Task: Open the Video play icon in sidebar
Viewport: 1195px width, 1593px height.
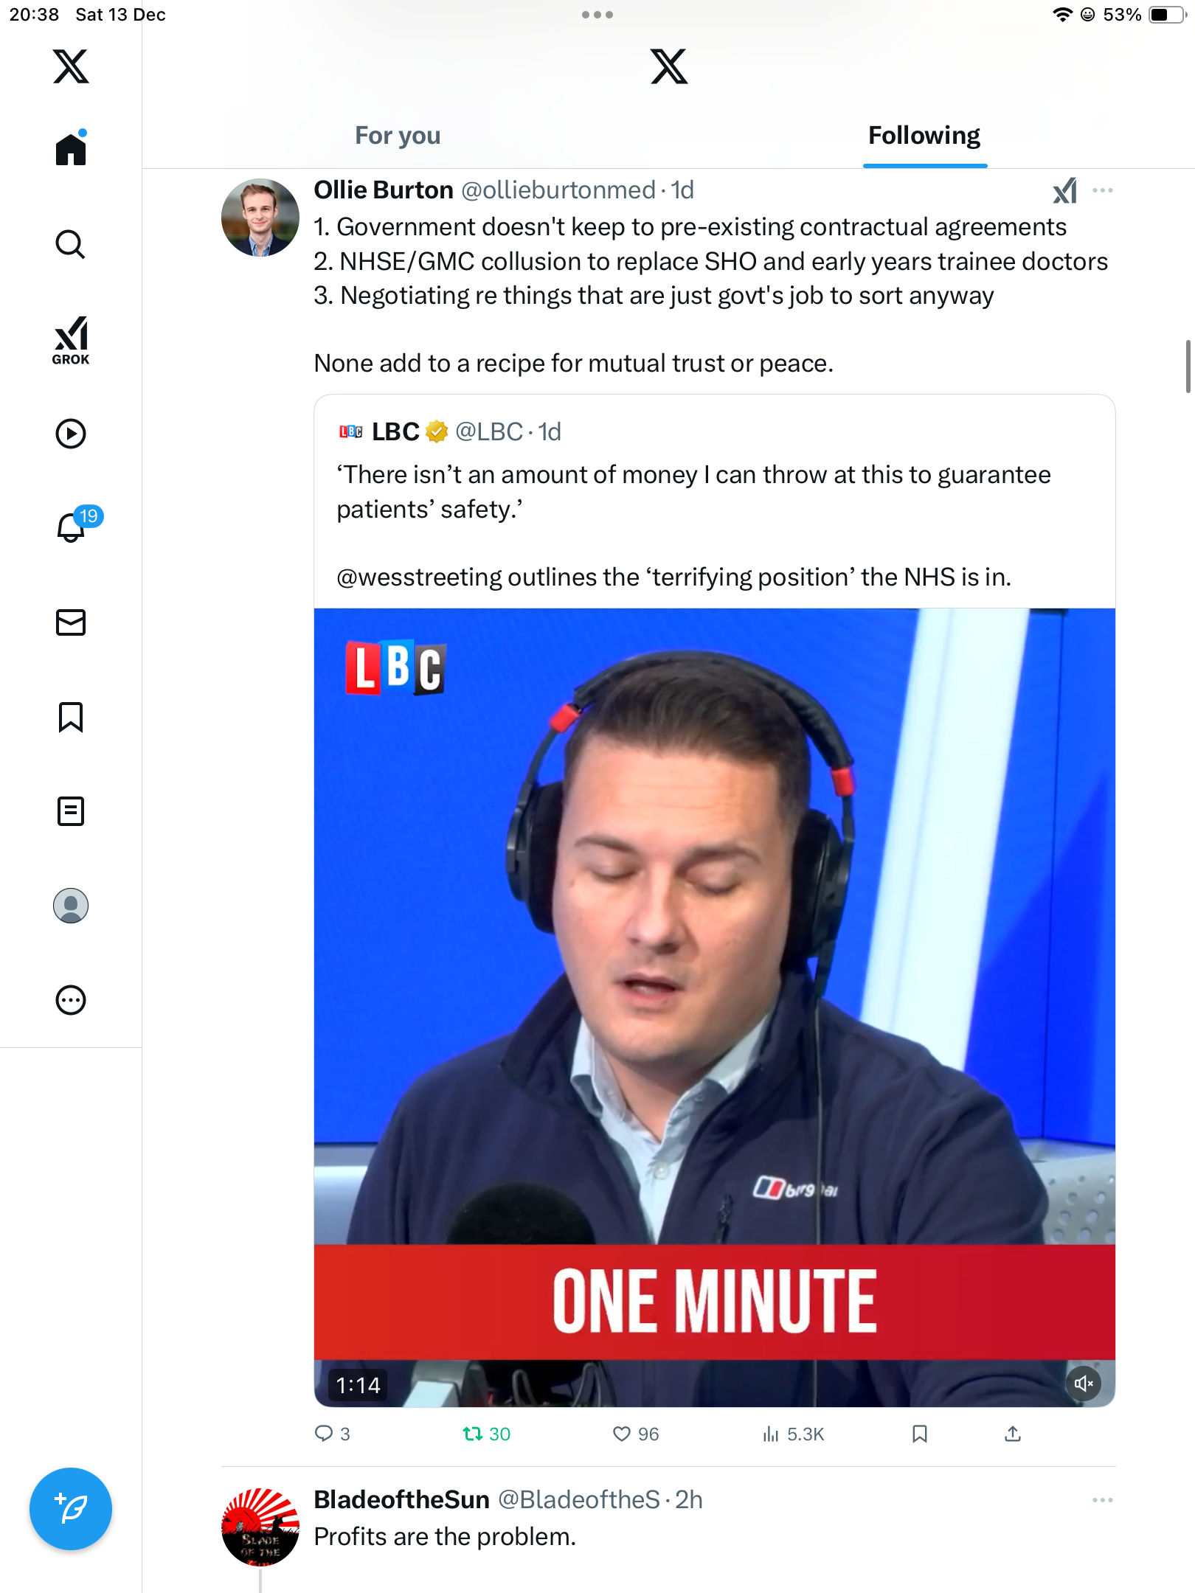Action: coord(71,434)
